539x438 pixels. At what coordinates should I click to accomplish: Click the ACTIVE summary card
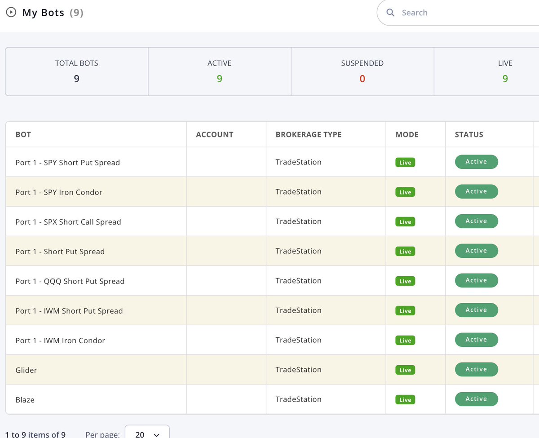pyautogui.click(x=220, y=71)
